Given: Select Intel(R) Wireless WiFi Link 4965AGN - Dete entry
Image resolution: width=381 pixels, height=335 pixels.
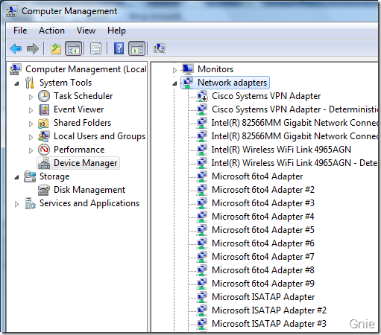Looking at the screenshot, I should tap(295, 163).
